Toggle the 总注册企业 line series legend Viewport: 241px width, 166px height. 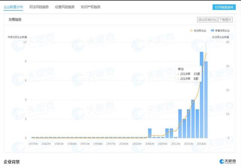[x=200, y=30]
